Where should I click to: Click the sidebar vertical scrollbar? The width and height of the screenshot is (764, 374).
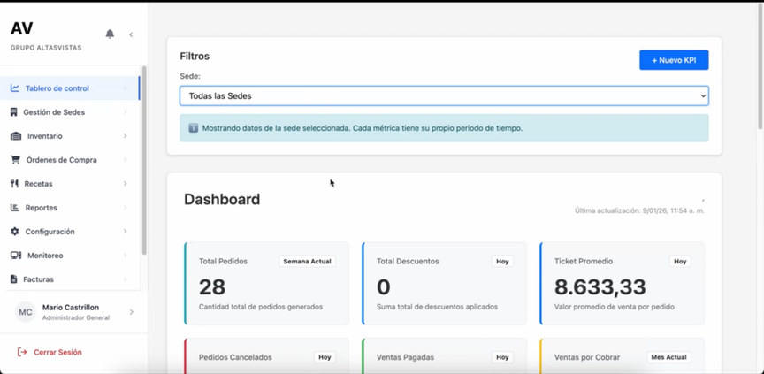point(144,160)
